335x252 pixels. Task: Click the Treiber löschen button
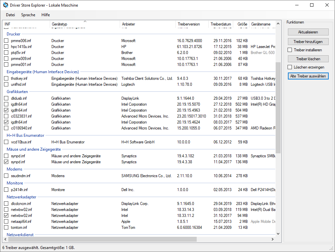(308, 59)
